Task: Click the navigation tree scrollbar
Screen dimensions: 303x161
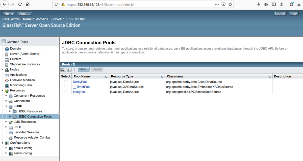Action: 59,113
